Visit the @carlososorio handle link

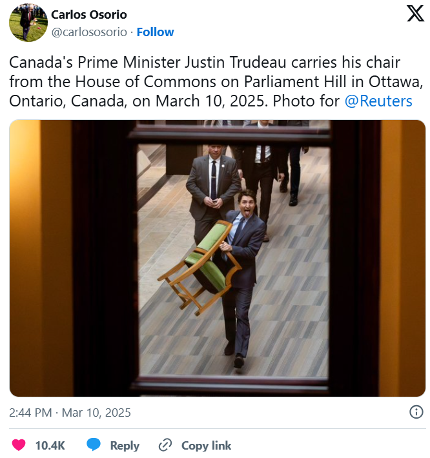(89, 32)
